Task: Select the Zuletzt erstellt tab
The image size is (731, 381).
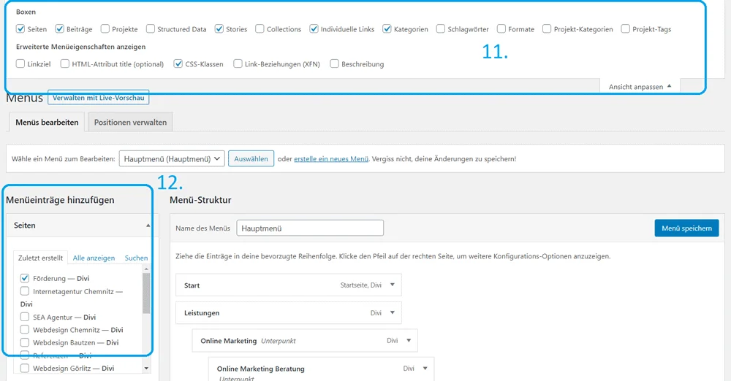Action: (40, 258)
